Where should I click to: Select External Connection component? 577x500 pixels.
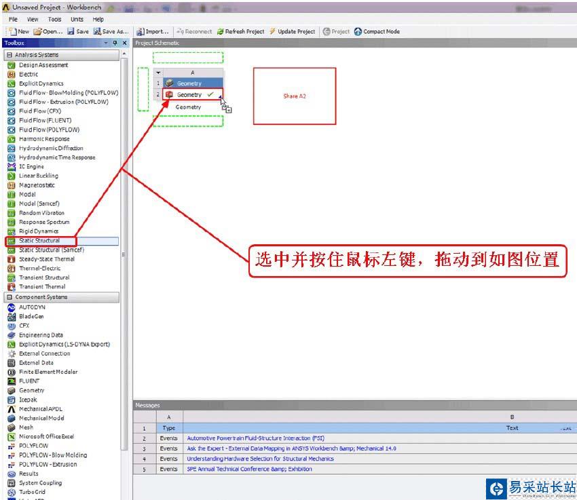pos(45,353)
